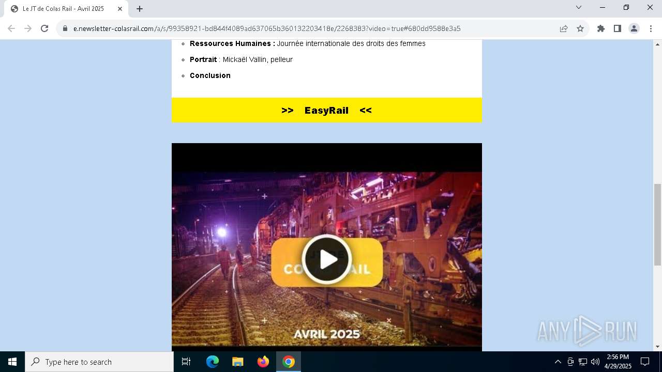This screenshot has height=372, width=662.
Task: Close the Le JT de Colas Rail tab
Action: coord(120,9)
